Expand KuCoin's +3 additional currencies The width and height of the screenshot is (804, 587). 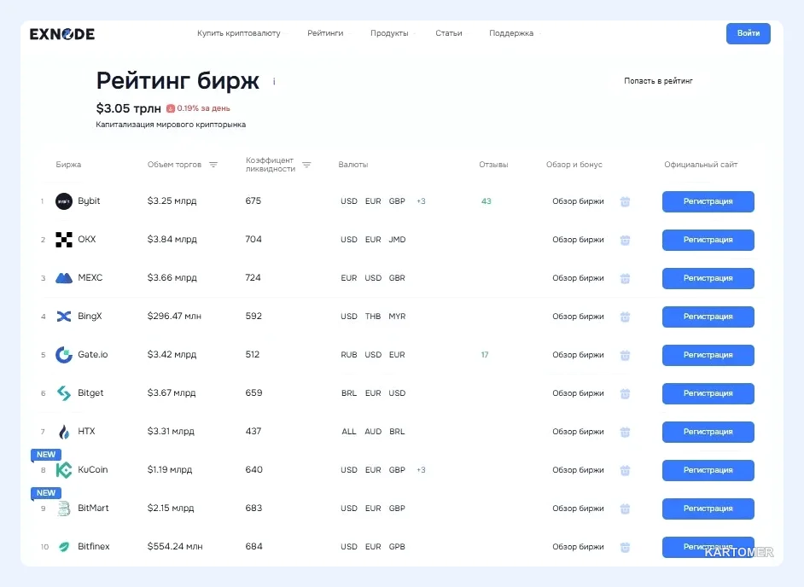421,469
